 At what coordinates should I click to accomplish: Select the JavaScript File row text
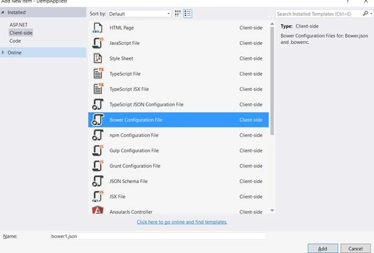coord(124,43)
